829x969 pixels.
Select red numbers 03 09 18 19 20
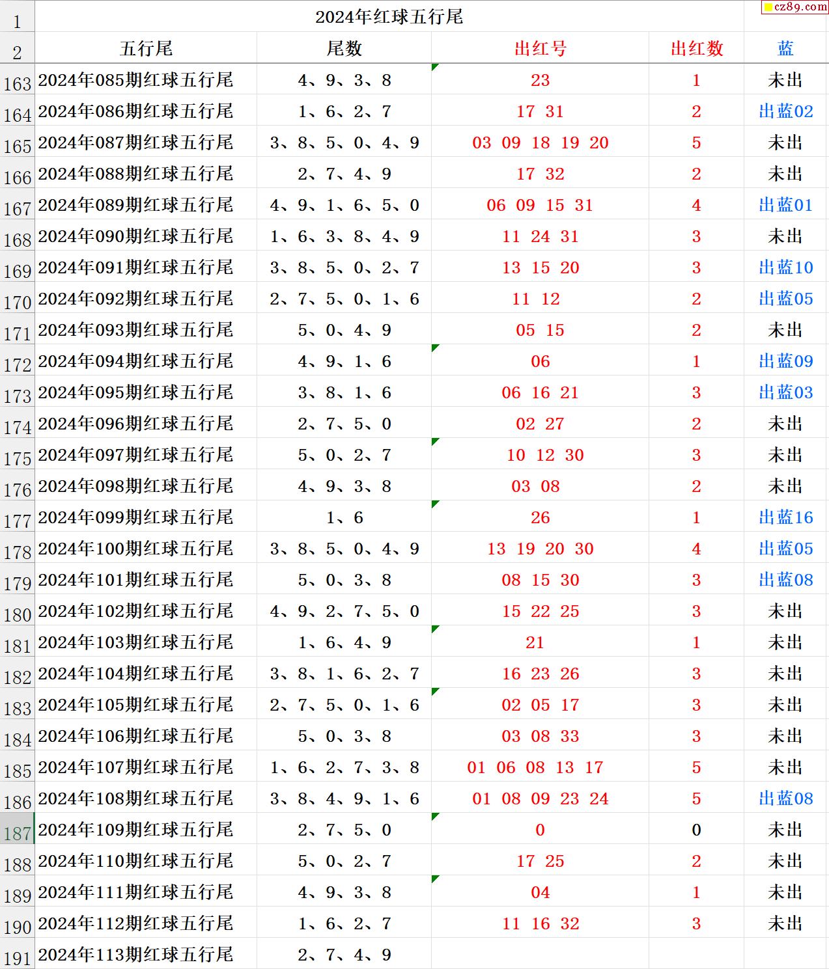[x=540, y=143]
